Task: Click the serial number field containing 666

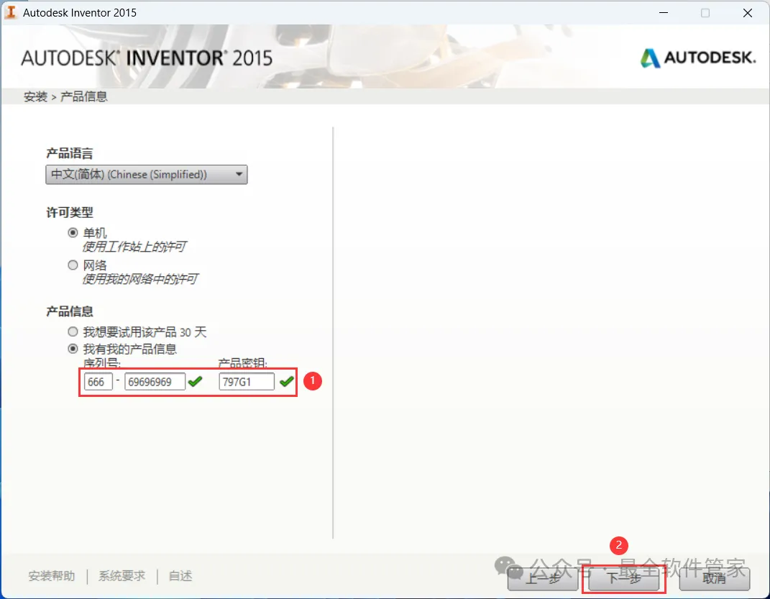Action: 98,382
